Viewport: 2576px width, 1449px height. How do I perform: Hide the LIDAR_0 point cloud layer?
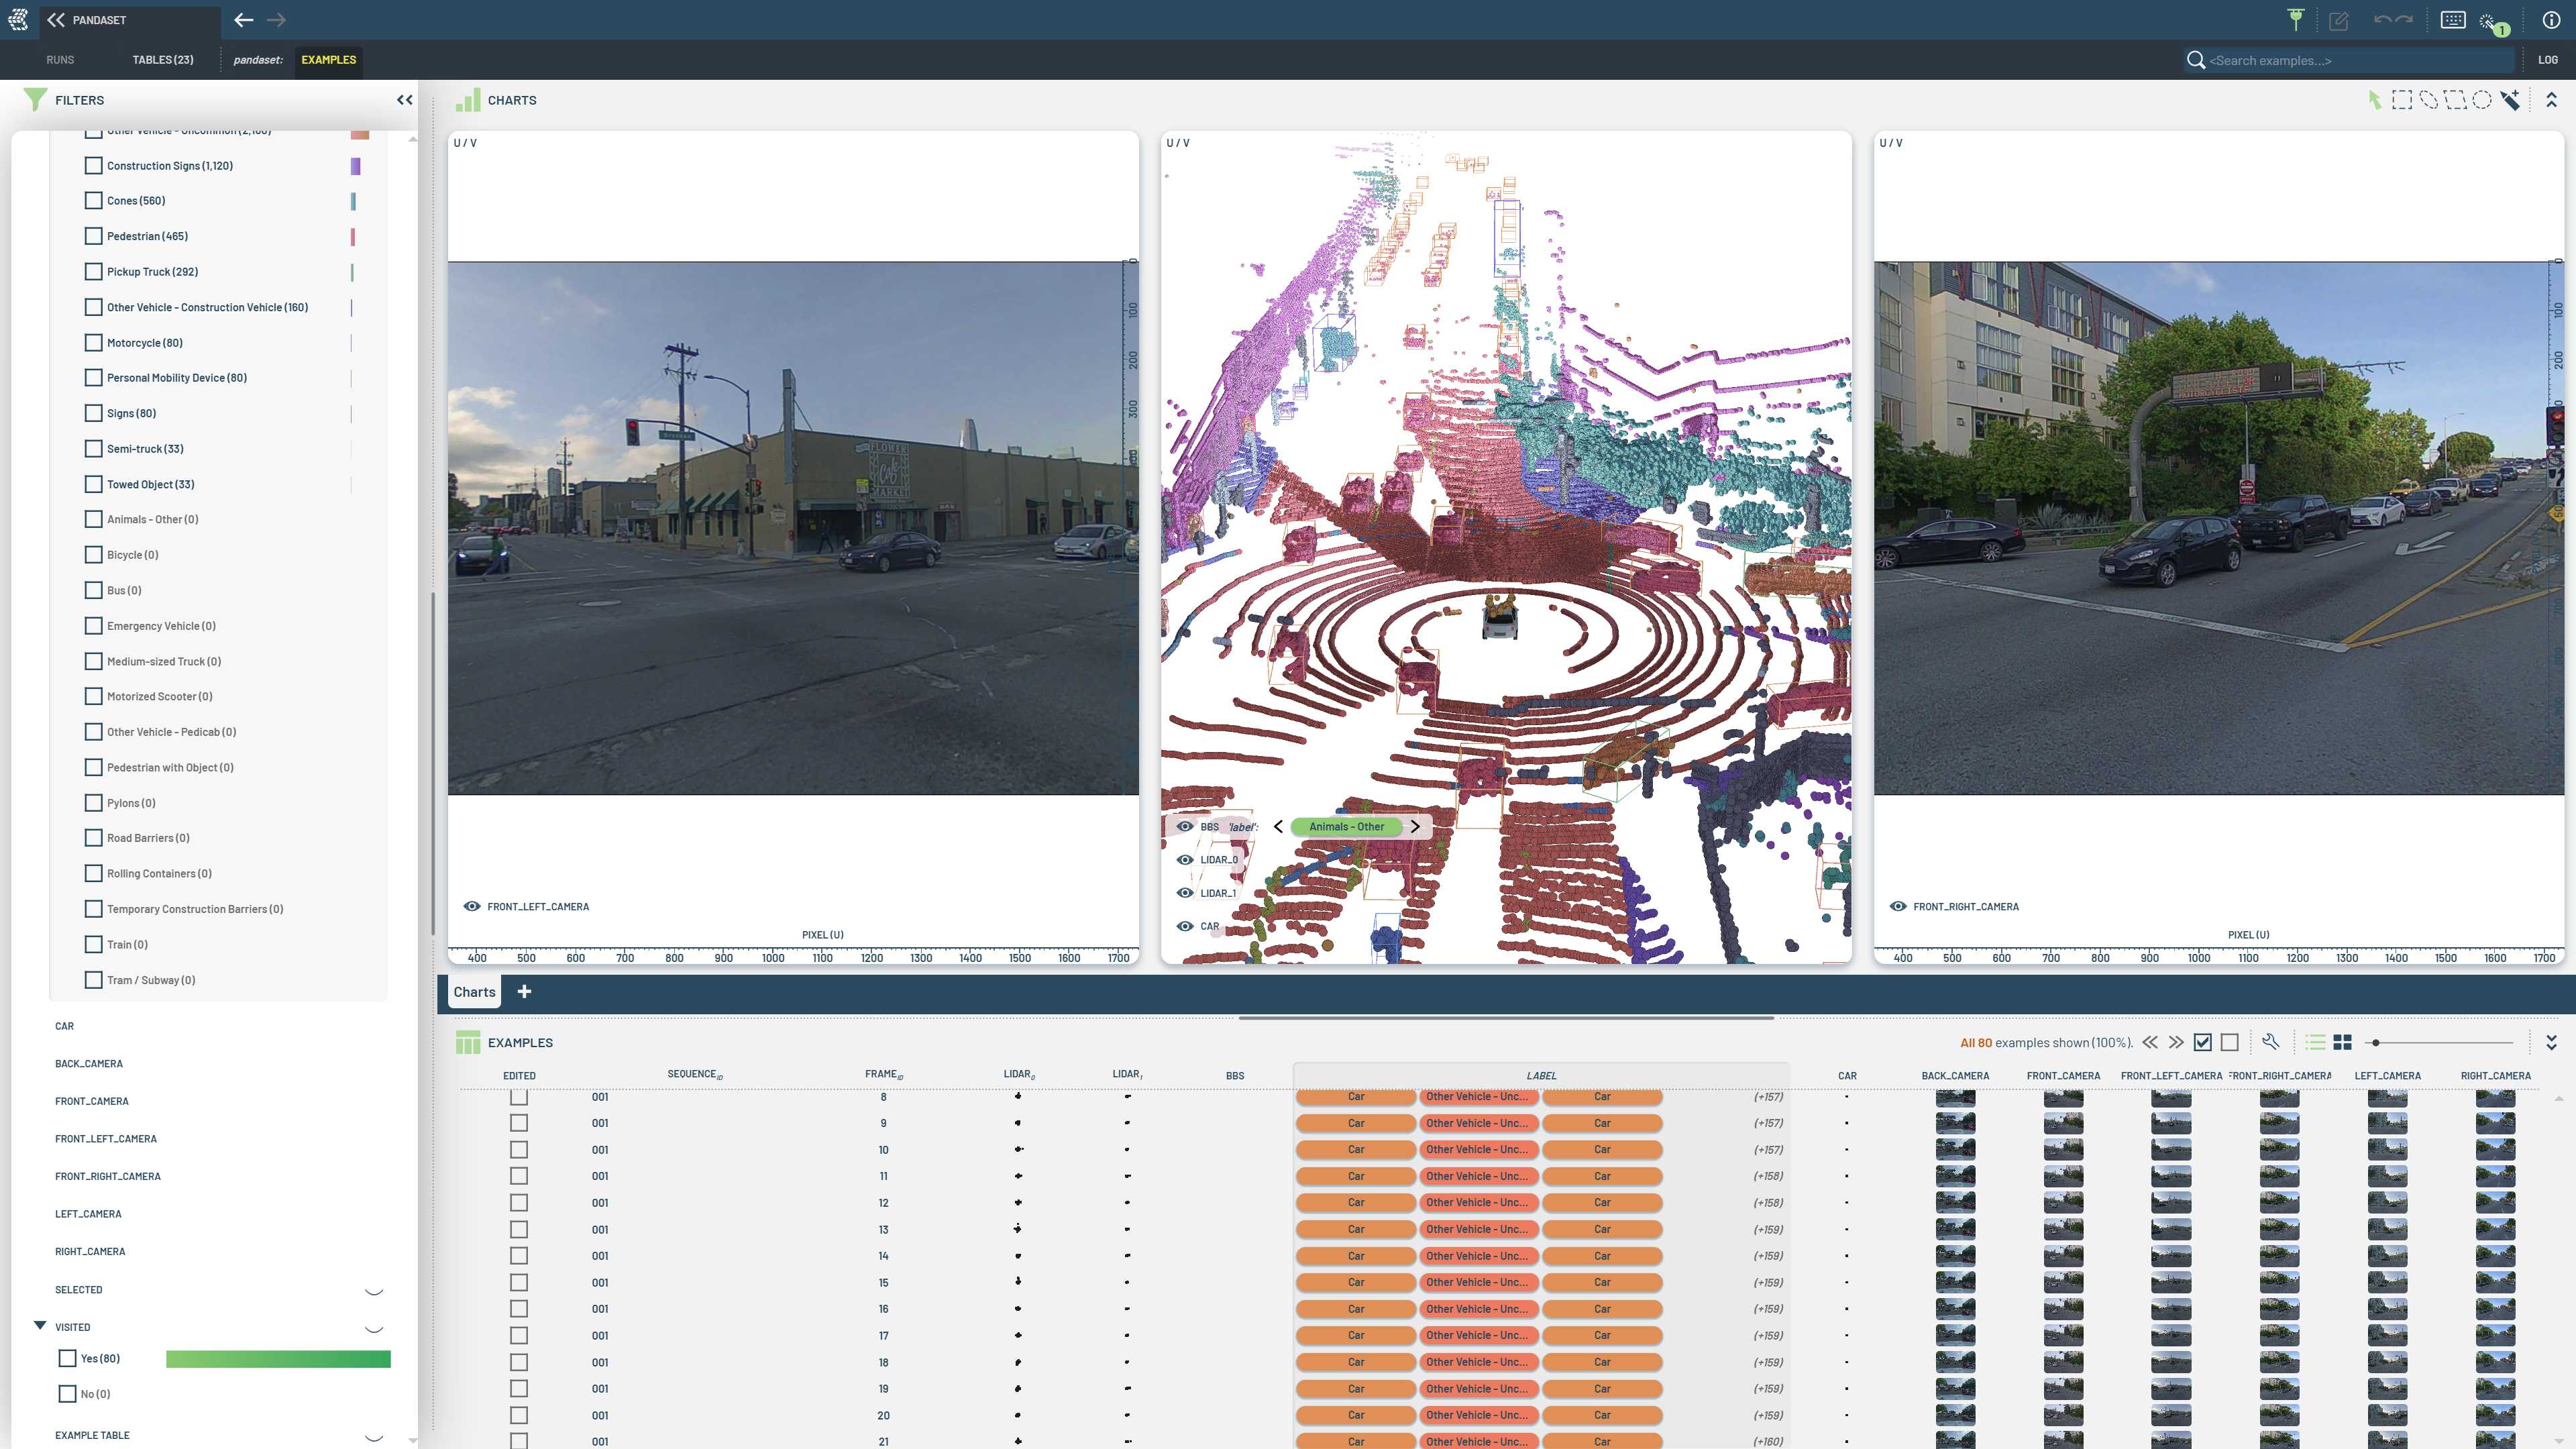click(1186, 859)
